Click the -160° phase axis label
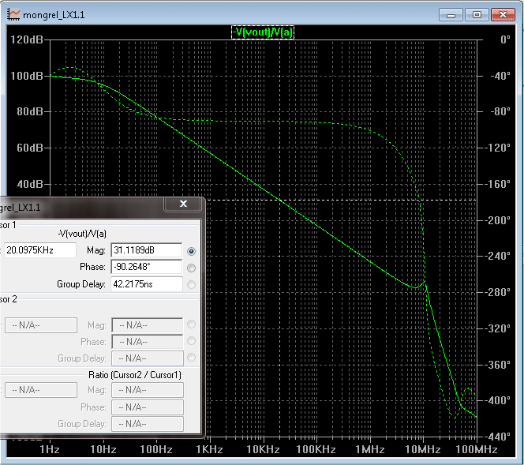This screenshot has height=465, width=524. pyautogui.click(x=498, y=184)
